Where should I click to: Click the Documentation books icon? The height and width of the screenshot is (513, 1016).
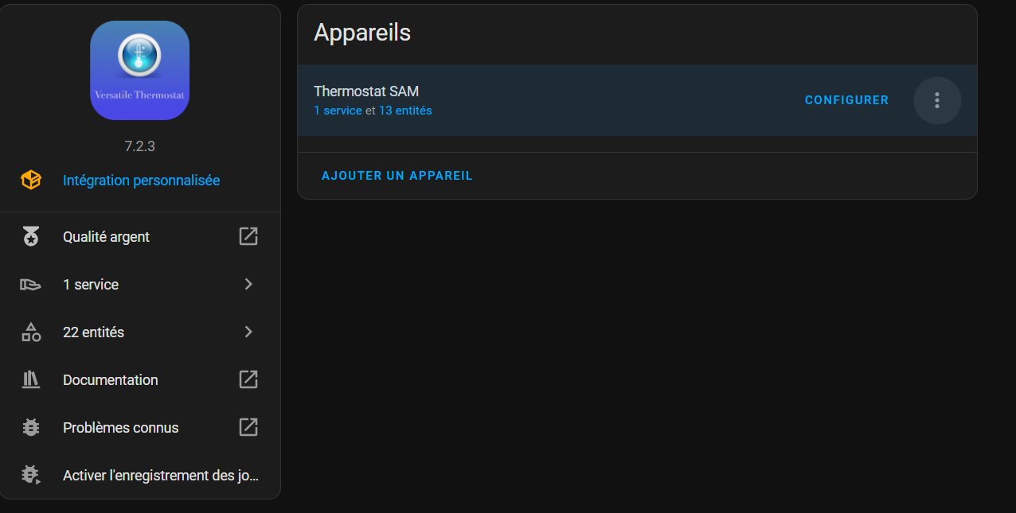(31, 379)
